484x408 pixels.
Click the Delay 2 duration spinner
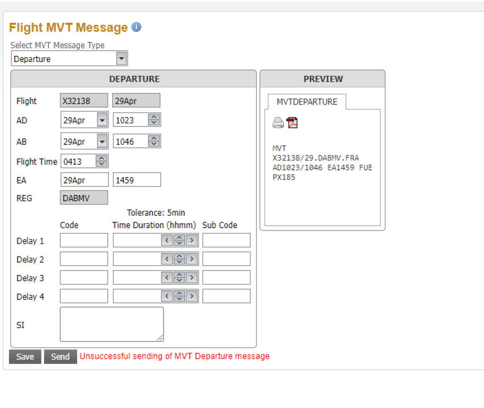179,259
